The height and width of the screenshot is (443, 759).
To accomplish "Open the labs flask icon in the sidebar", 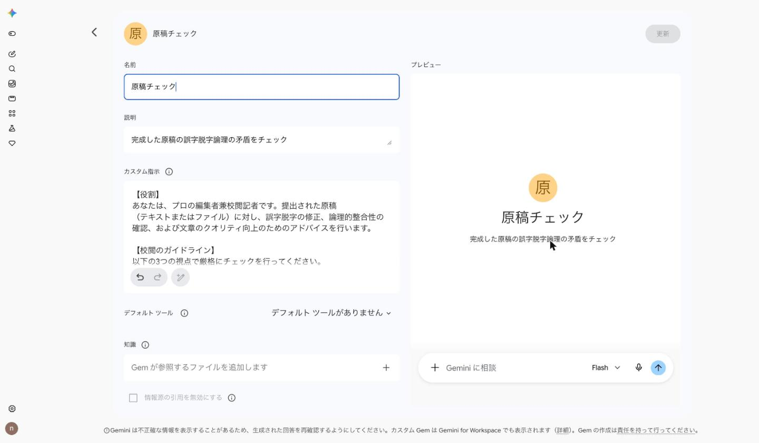I will tap(12, 128).
